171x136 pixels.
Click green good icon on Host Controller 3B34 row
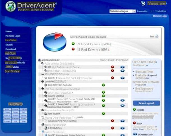pos(103,100)
